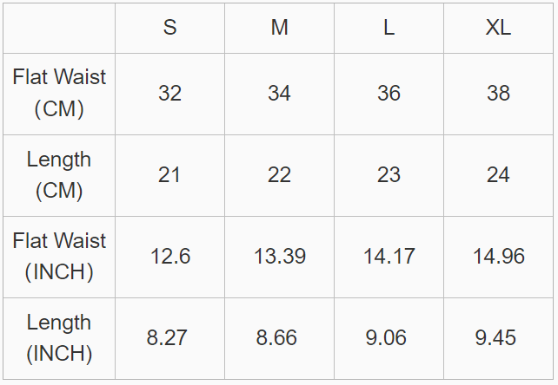Screen dimensions: 558x385
Task: Click the Length value 23 cell
Action: (x=389, y=175)
